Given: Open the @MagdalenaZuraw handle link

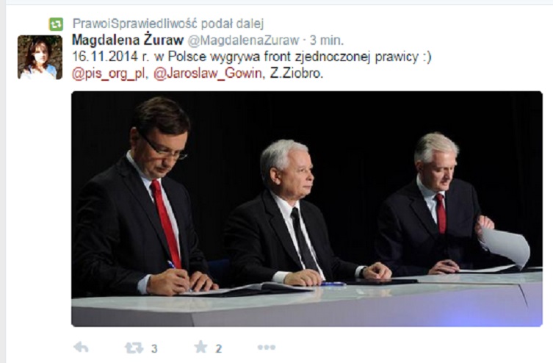Looking at the screenshot, I should [x=243, y=40].
